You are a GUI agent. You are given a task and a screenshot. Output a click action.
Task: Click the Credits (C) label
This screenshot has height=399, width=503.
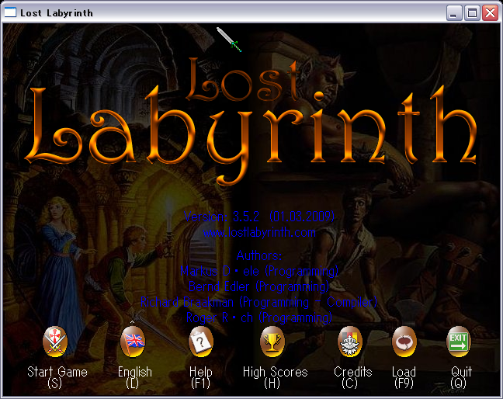pos(352,377)
